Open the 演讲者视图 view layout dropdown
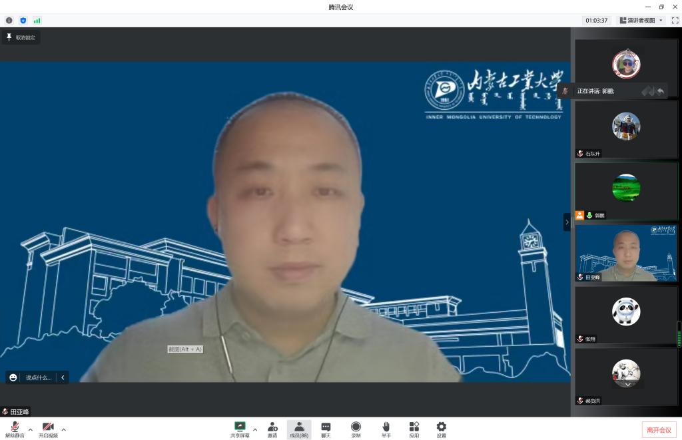The image size is (682, 440). pos(641,21)
